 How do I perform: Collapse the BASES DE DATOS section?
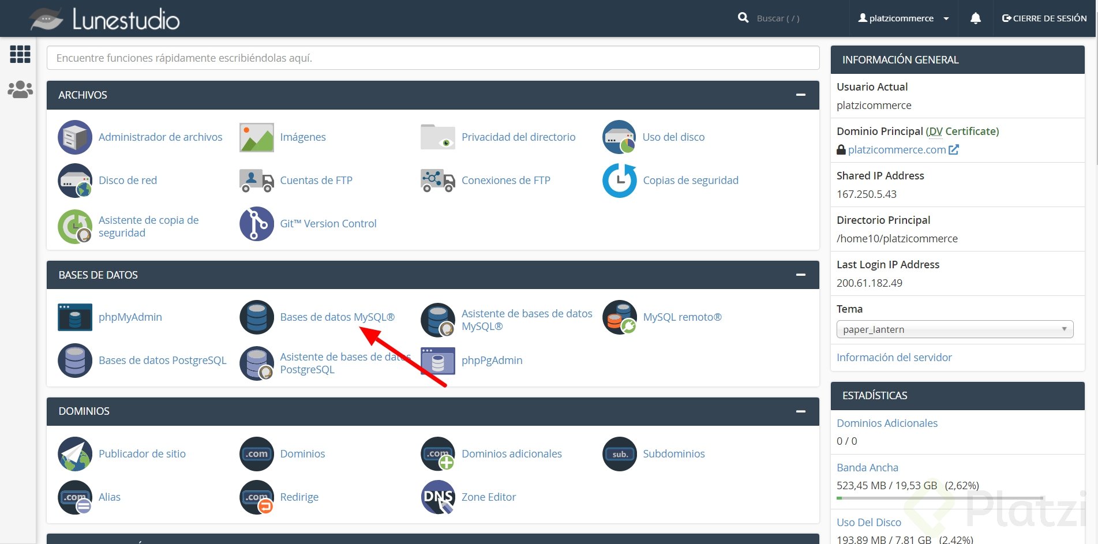point(801,275)
